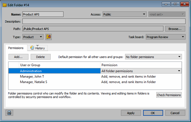Click the Delete button
The width and height of the screenshot is (191, 122).
pos(40,57)
